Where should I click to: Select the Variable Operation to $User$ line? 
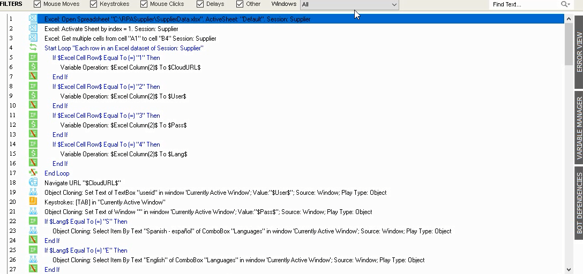(123, 96)
